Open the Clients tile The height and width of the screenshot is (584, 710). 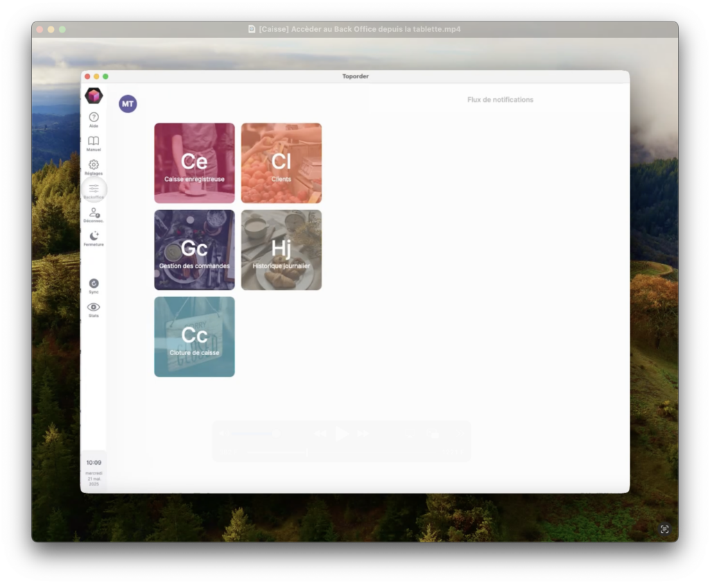pos(282,163)
